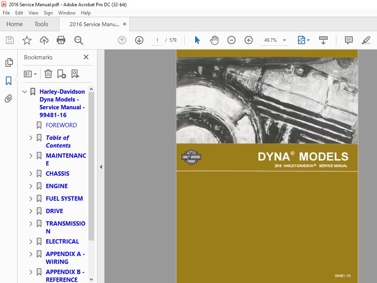This screenshot has height=283, width=377.
Task: Switch to the Tools tab
Action: coord(41,24)
